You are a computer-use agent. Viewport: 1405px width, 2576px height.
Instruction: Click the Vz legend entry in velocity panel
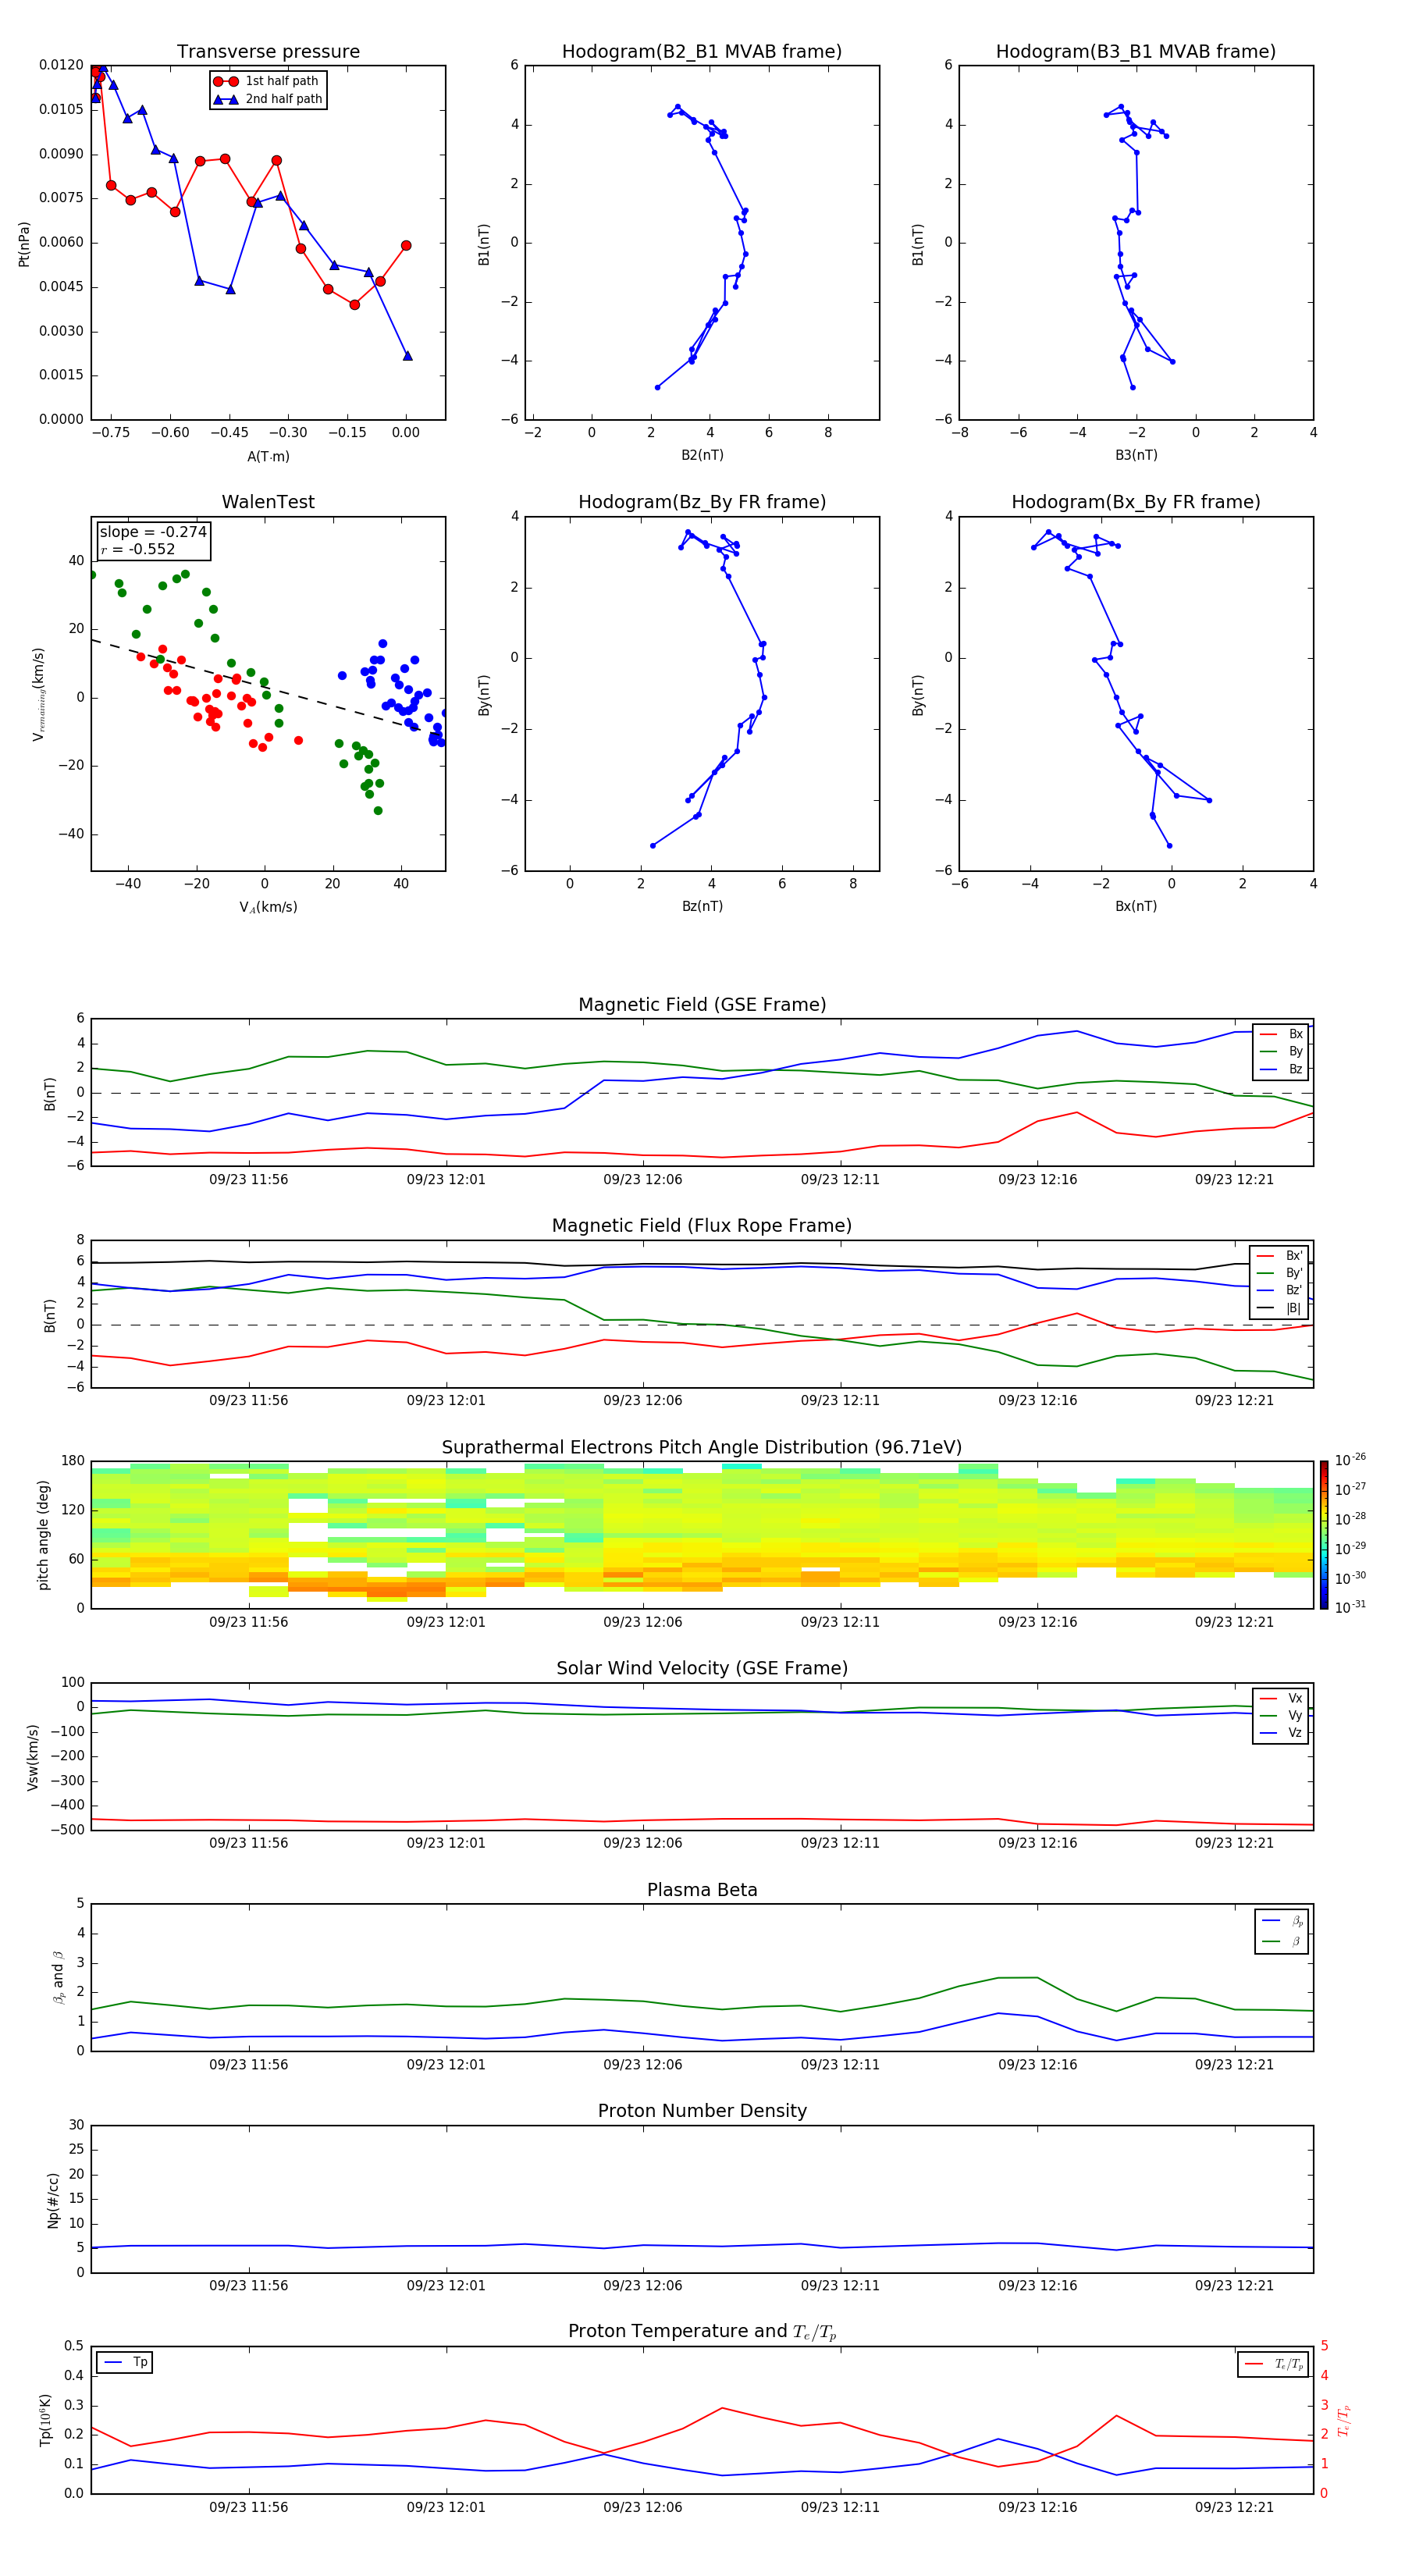1281,1733
